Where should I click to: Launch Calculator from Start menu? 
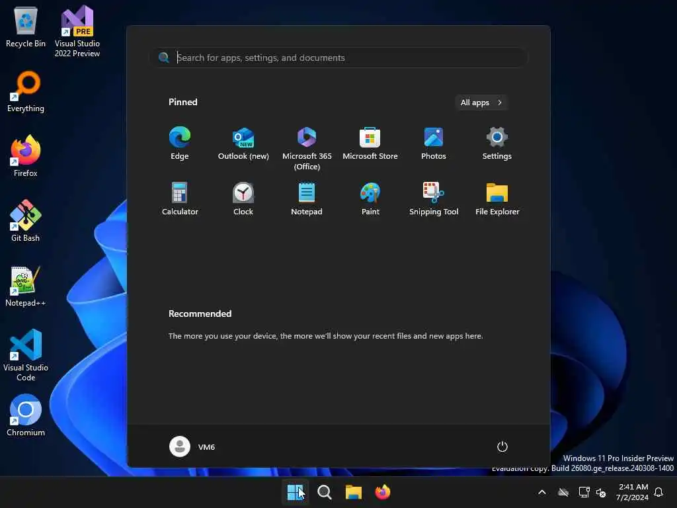point(180,198)
